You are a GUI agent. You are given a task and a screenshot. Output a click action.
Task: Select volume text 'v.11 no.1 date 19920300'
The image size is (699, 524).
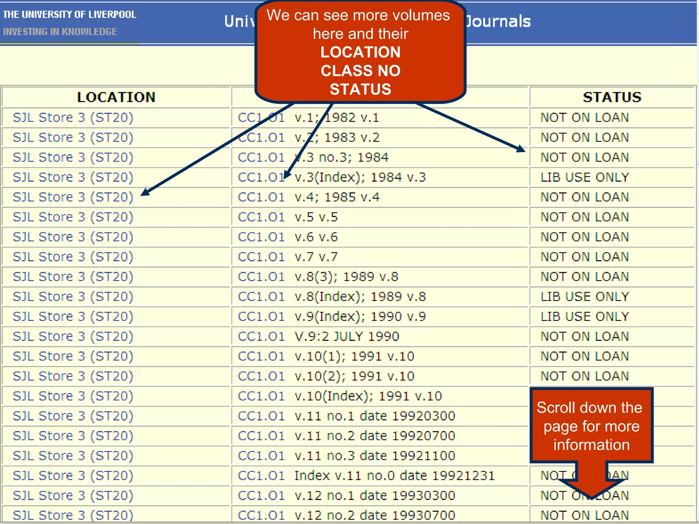tap(375, 416)
